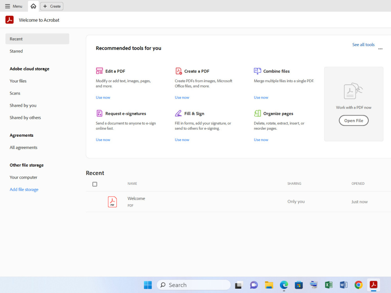Open the printer/scanner app on taskbar
This screenshot has width=391, height=293.
coord(314,284)
